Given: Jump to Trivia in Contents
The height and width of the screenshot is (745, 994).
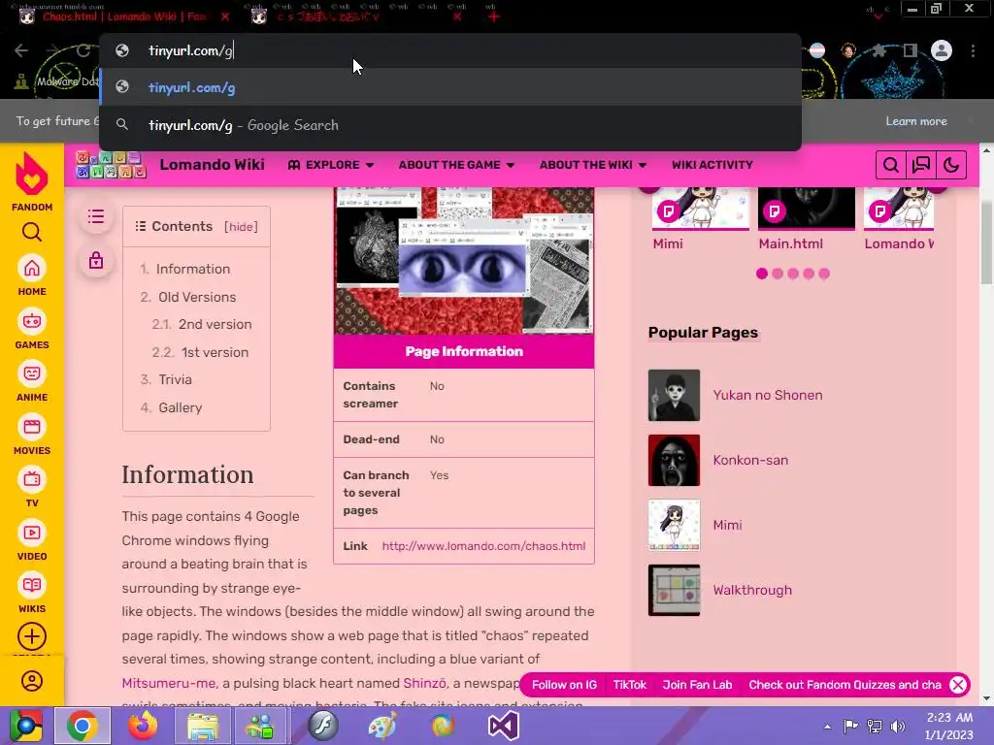Looking at the screenshot, I should [x=175, y=379].
